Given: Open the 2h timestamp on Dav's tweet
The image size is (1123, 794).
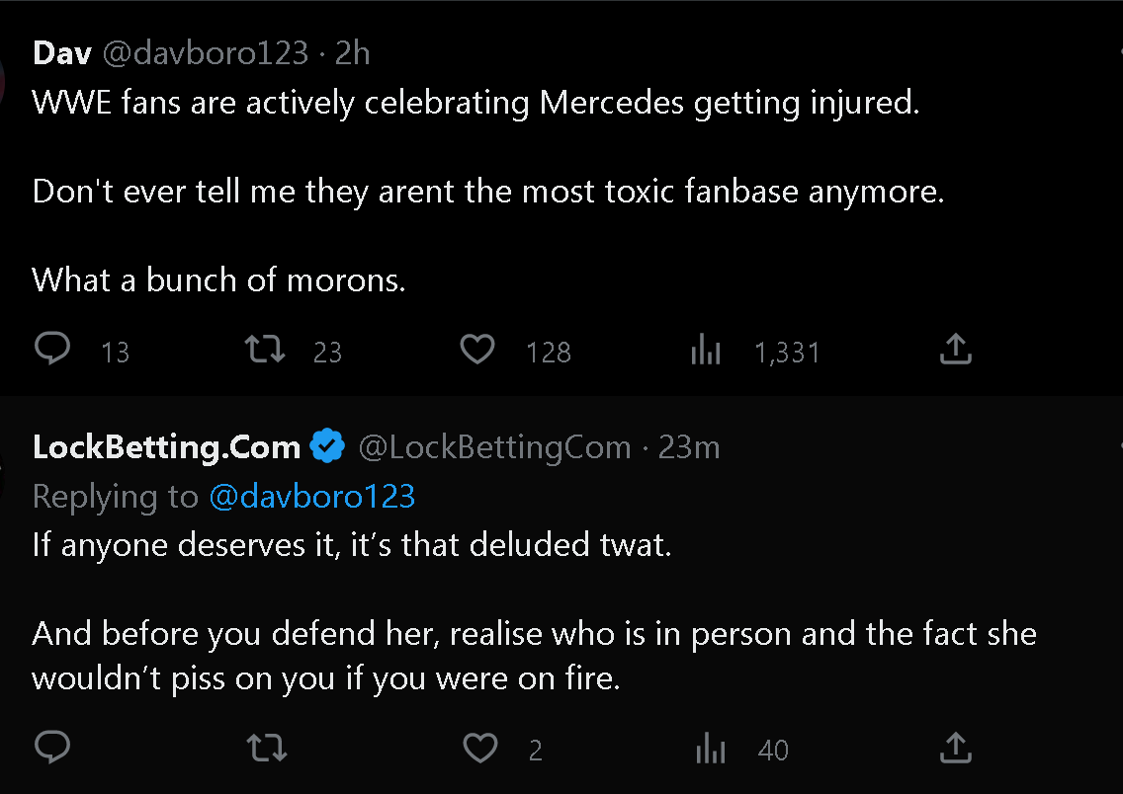Looking at the screenshot, I should tap(353, 52).
